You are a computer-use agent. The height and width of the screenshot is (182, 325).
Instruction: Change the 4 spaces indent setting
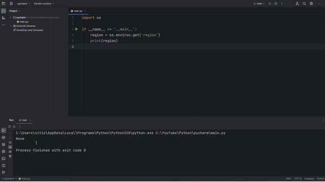tap(309, 178)
